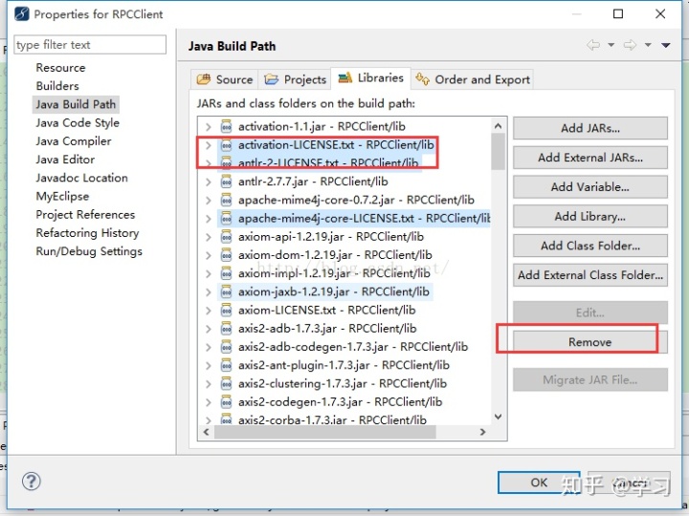
Task: Click the vertical scrollbar up arrow
Action: (x=498, y=126)
